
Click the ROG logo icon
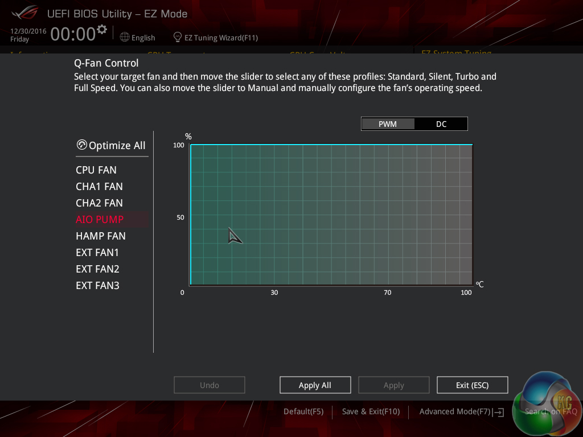[25, 13]
